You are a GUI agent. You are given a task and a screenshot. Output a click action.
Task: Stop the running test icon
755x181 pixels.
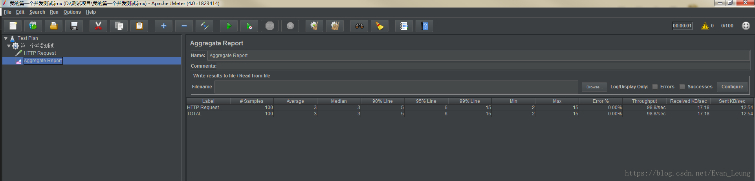pos(269,26)
